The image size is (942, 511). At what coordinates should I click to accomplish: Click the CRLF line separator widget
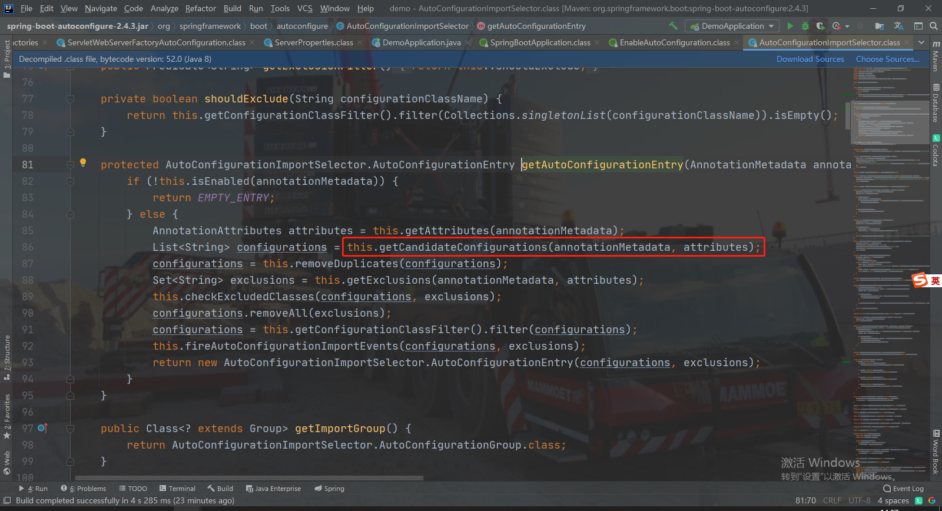(x=832, y=500)
